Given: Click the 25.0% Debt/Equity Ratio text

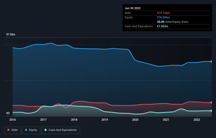Looking at the screenshot, I should pyautogui.click(x=173, y=22).
